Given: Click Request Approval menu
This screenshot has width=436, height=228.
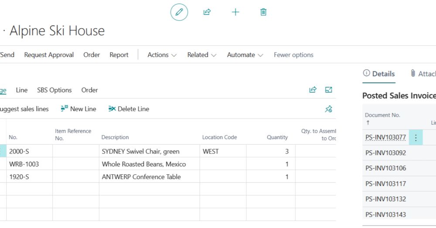Looking at the screenshot, I should pyautogui.click(x=49, y=55).
